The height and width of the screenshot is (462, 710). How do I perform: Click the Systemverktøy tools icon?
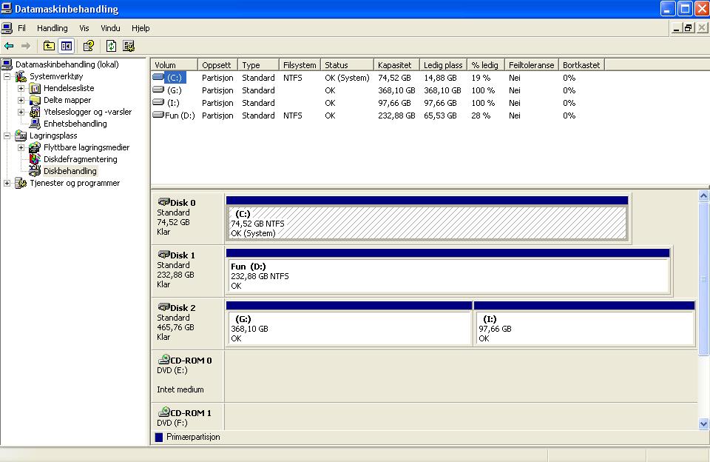click(x=21, y=76)
